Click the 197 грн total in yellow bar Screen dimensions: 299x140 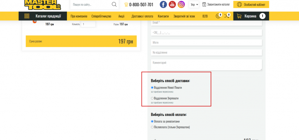pos(126,41)
